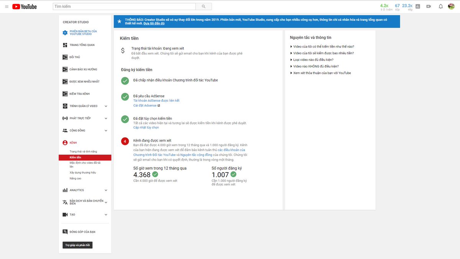Open the create video camera icon
Screen dimensions: 460x259
point(429,7)
